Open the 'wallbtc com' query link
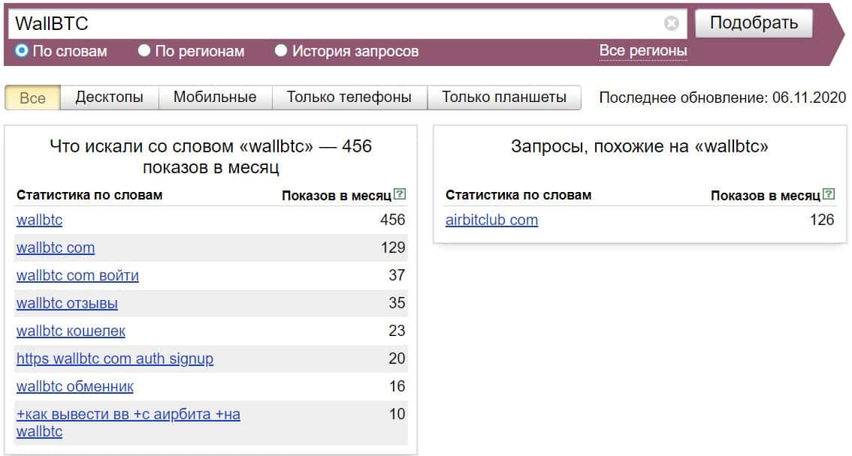 (56, 247)
